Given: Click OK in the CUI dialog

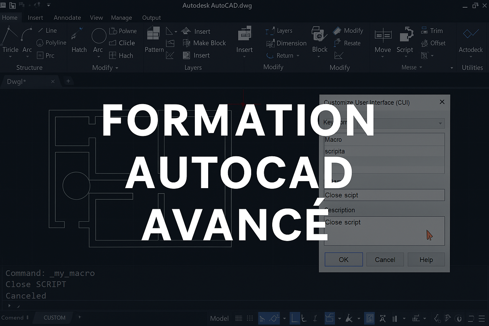Looking at the screenshot, I should click(344, 259).
